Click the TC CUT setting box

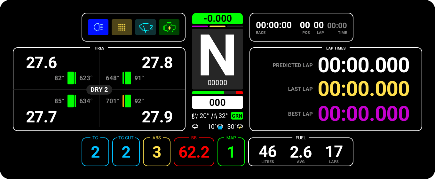[x=126, y=152]
